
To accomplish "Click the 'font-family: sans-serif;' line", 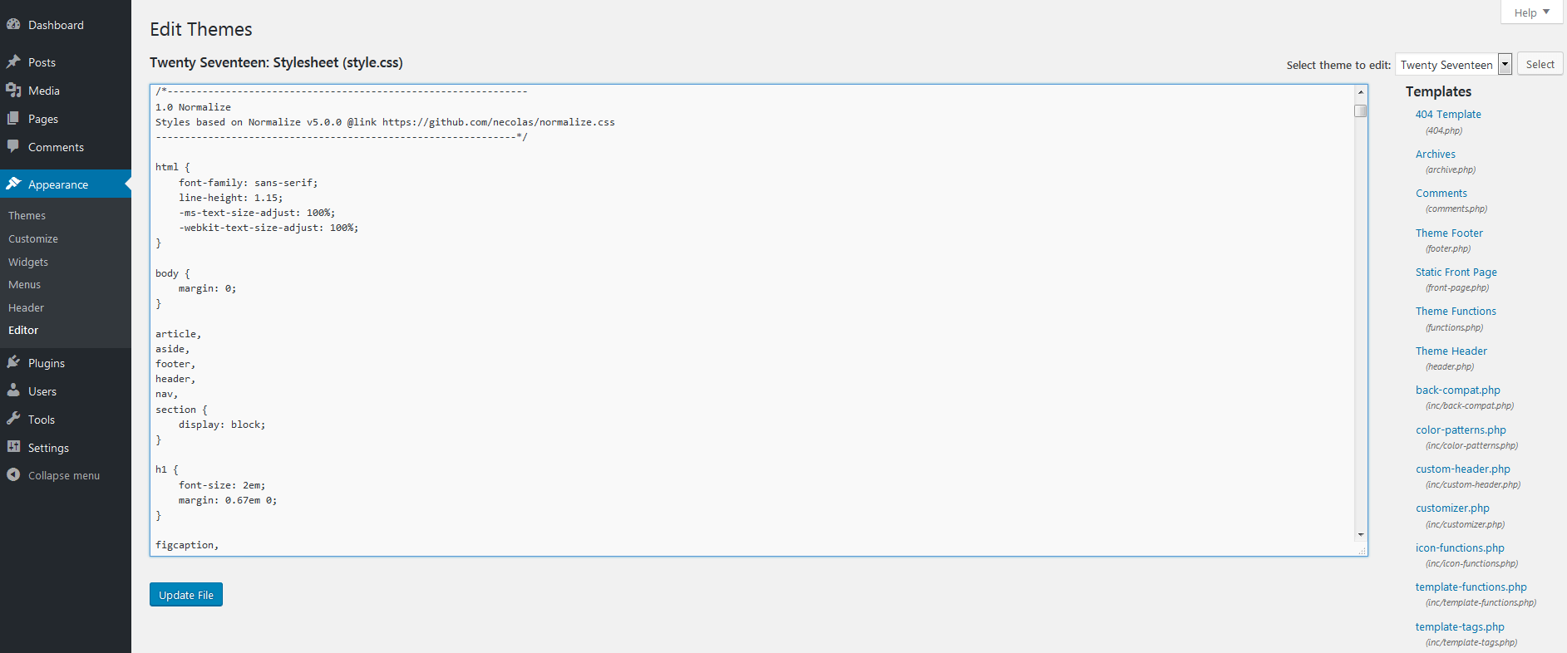I will point(248,182).
